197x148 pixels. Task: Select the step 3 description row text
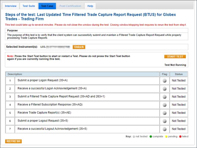click(x=61, y=97)
